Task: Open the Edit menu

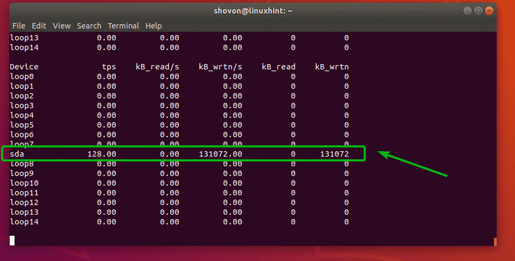Action: 39,26
